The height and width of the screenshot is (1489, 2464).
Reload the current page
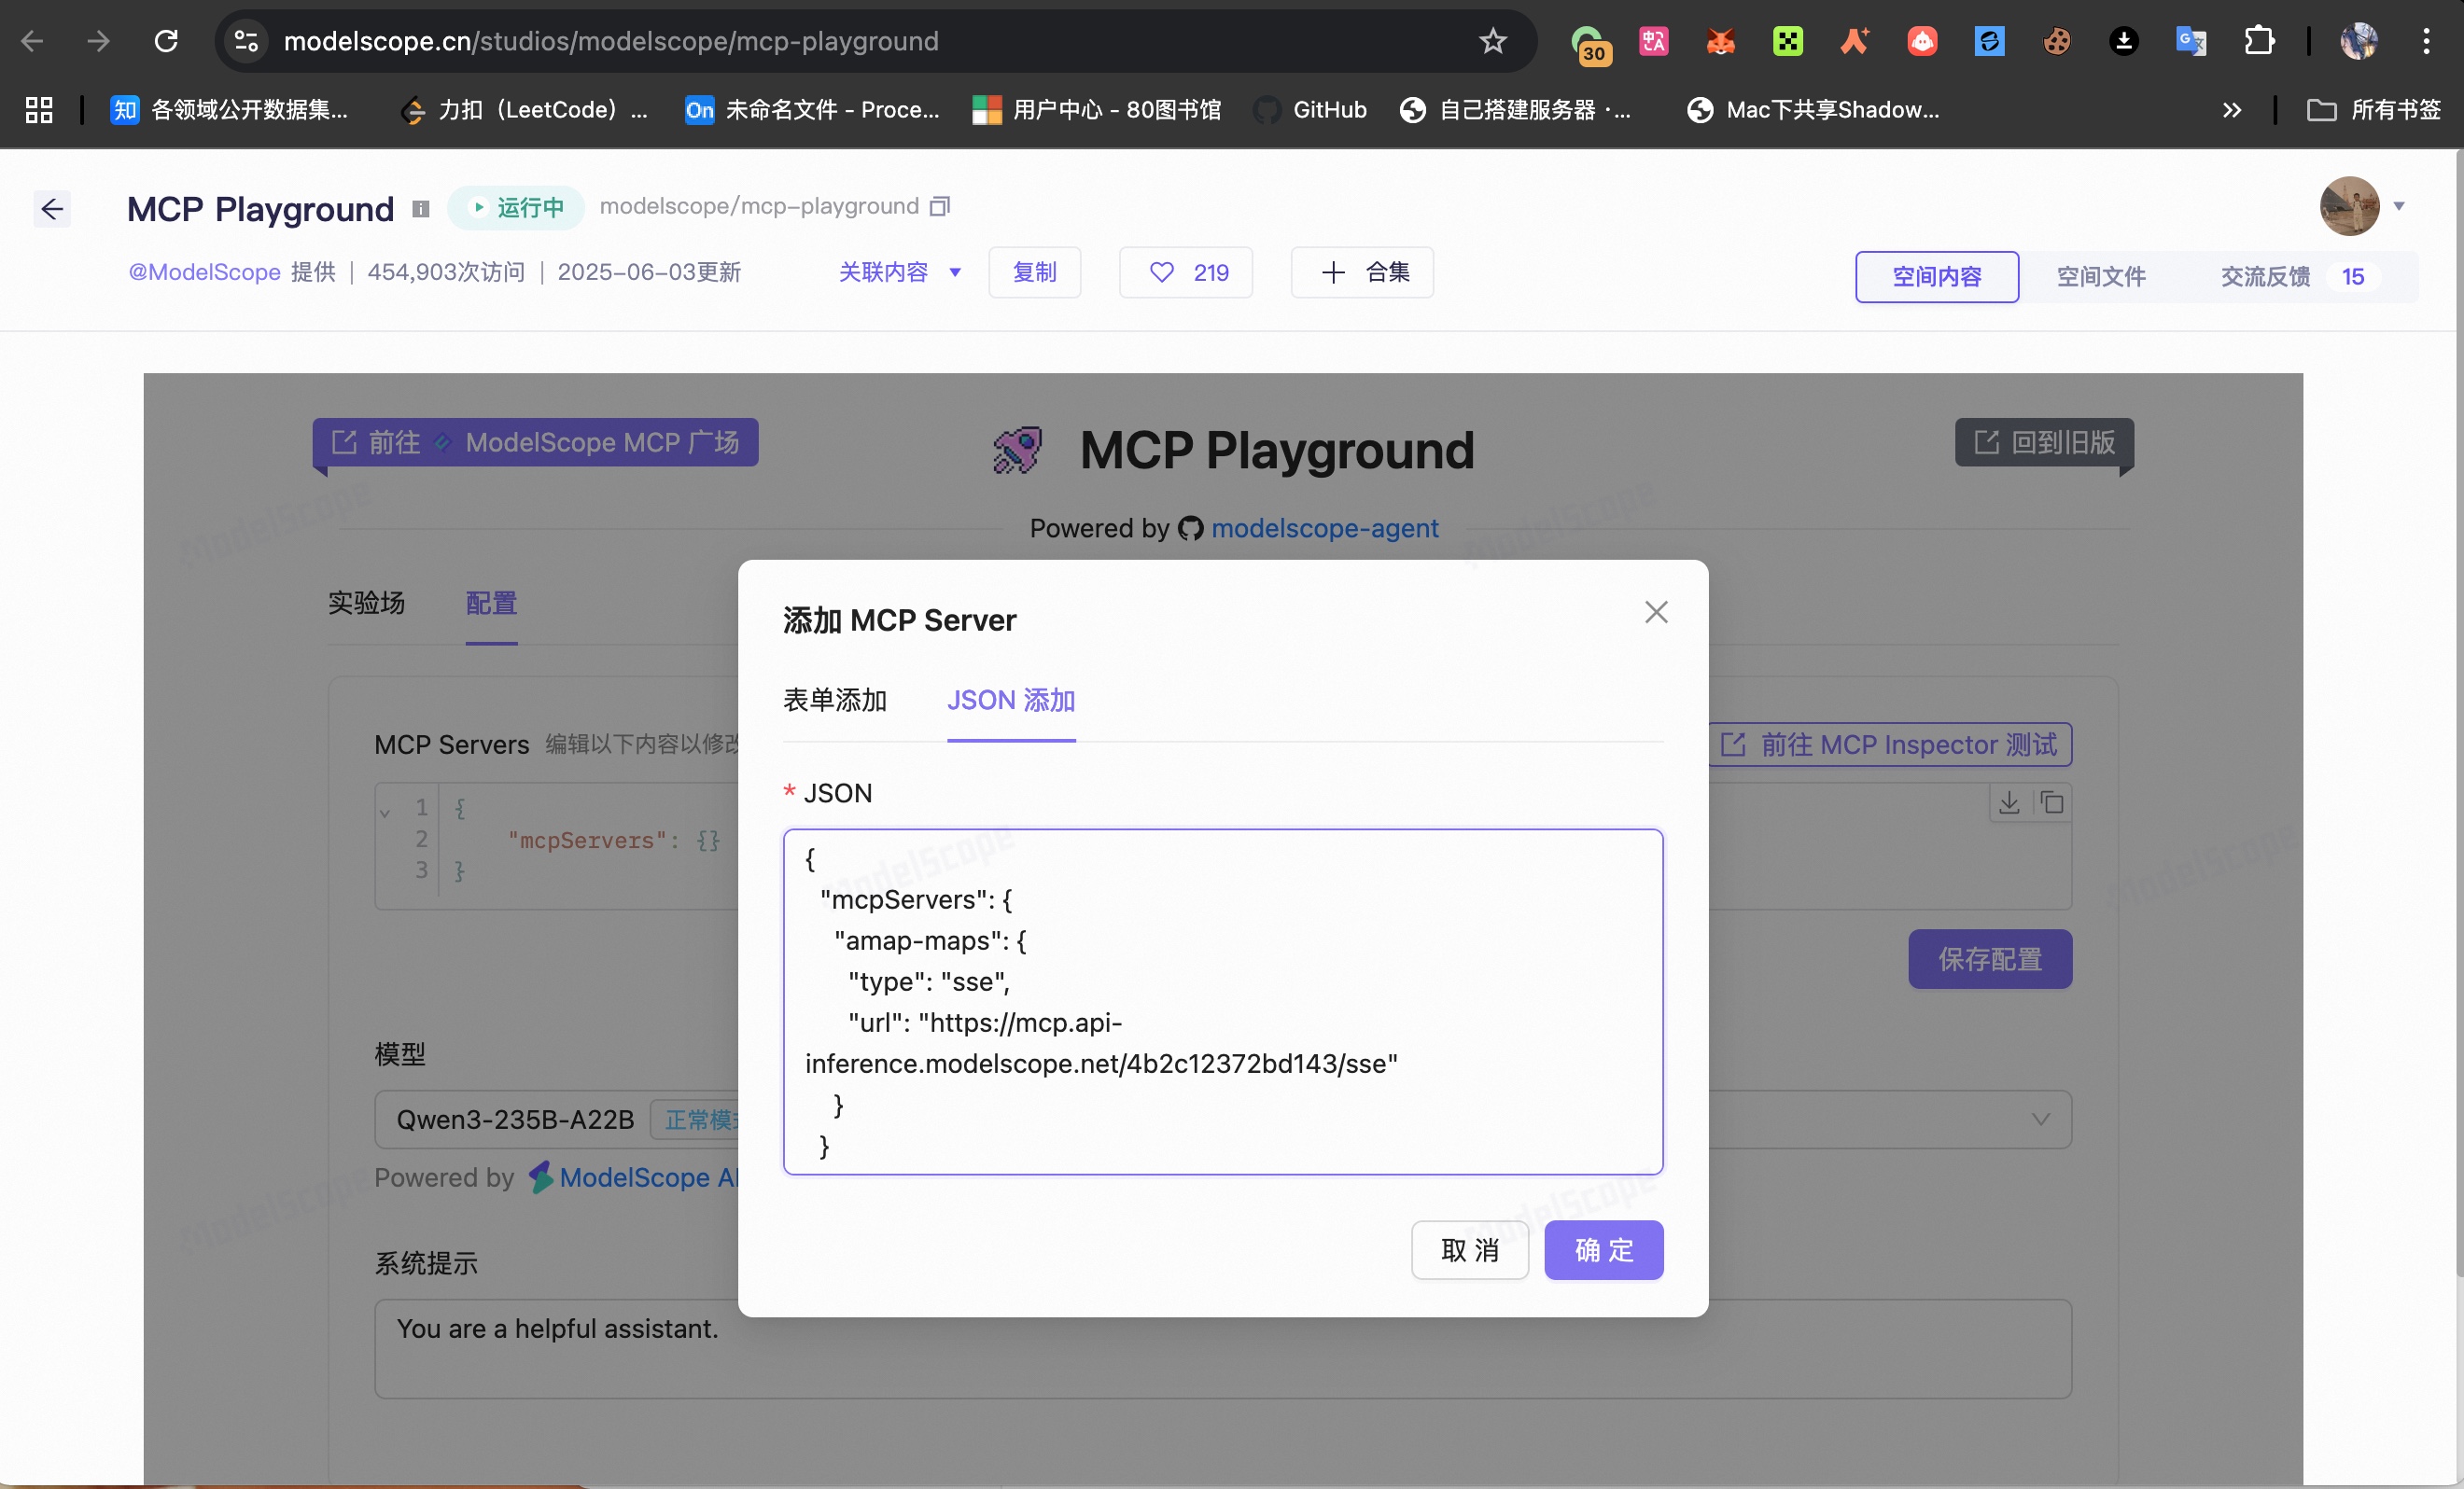pyautogui.click(x=166, y=41)
